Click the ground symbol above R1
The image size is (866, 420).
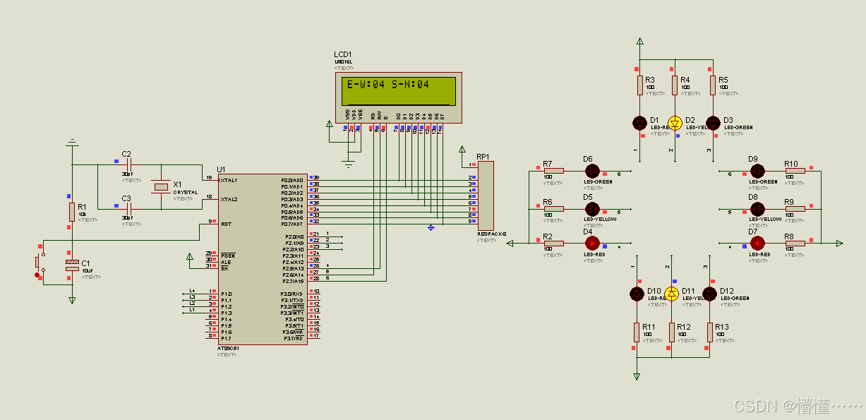point(72,142)
